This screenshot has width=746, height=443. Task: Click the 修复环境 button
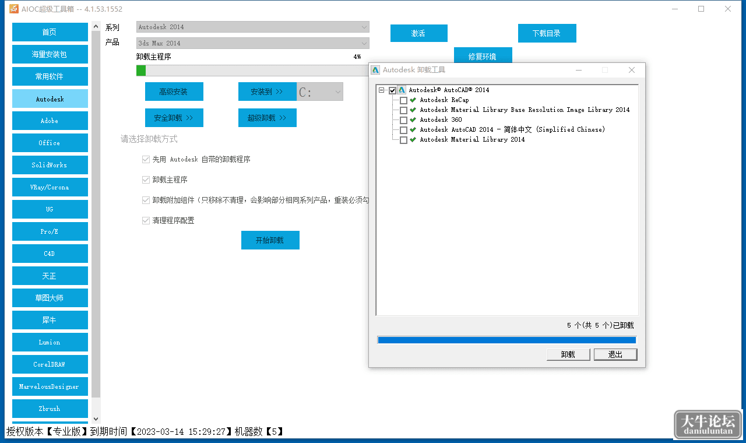(x=483, y=56)
